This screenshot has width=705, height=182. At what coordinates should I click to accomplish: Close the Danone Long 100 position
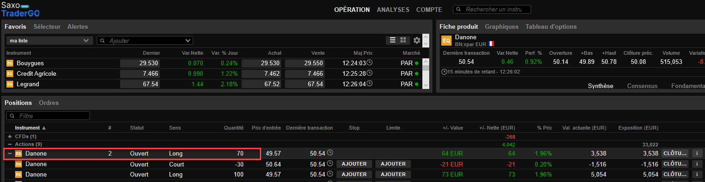tap(675, 174)
